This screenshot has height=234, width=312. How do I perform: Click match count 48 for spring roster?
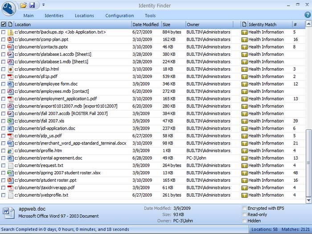(x=296, y=173)
